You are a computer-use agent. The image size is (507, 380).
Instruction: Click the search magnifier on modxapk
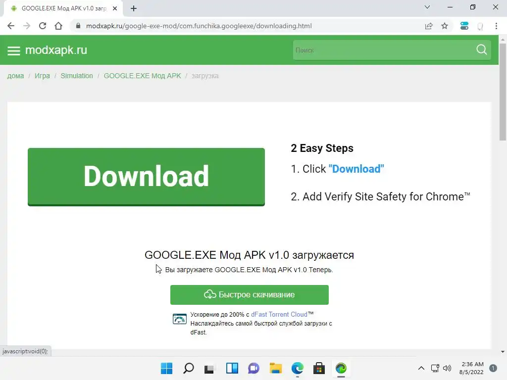point(481,50)
